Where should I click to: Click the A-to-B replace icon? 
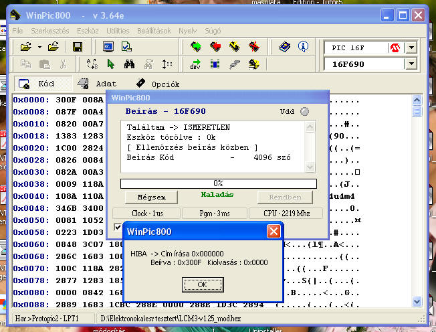tap(92, 64)
